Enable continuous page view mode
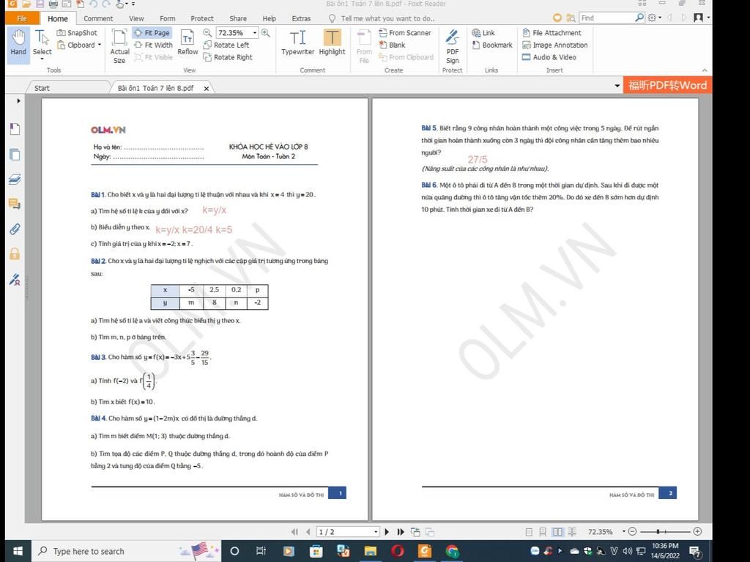750x562 pixels. (543, 532)
